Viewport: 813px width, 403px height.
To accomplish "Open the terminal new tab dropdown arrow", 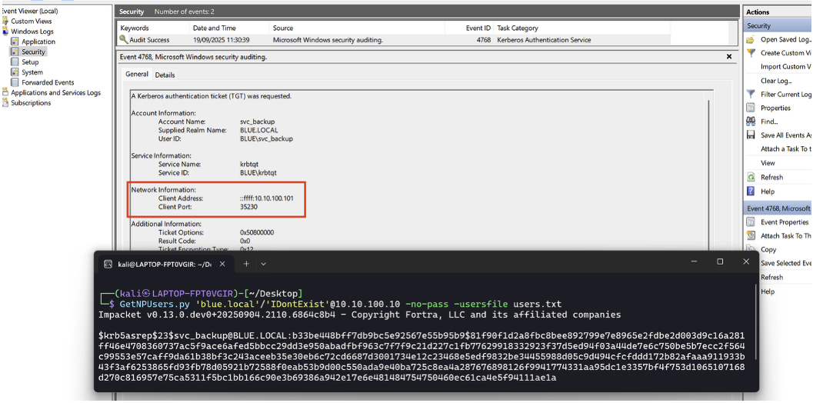I will coord(263,264).
